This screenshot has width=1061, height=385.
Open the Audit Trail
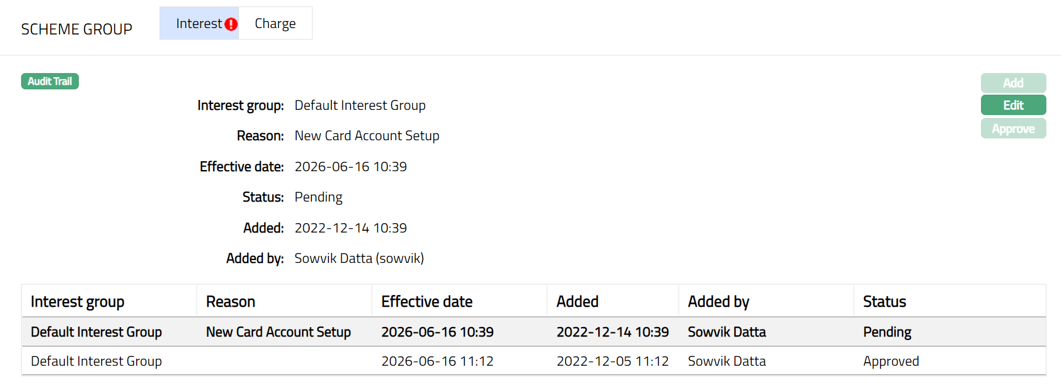coord(50,81)
